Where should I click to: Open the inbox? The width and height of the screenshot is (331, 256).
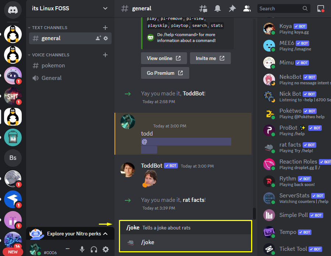point(321,9)
